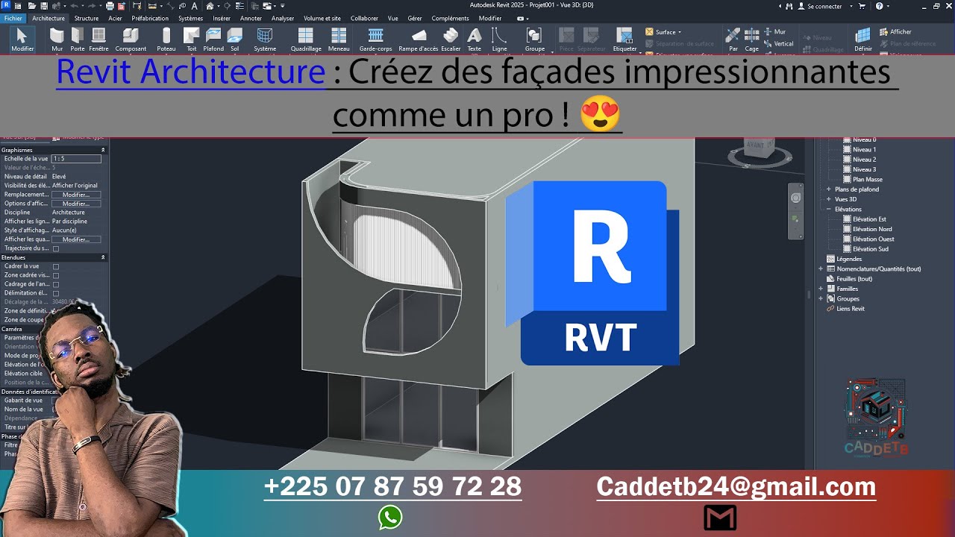Go to the Volume et site tab
Screen dimensions: 955x537
[322, 18]
